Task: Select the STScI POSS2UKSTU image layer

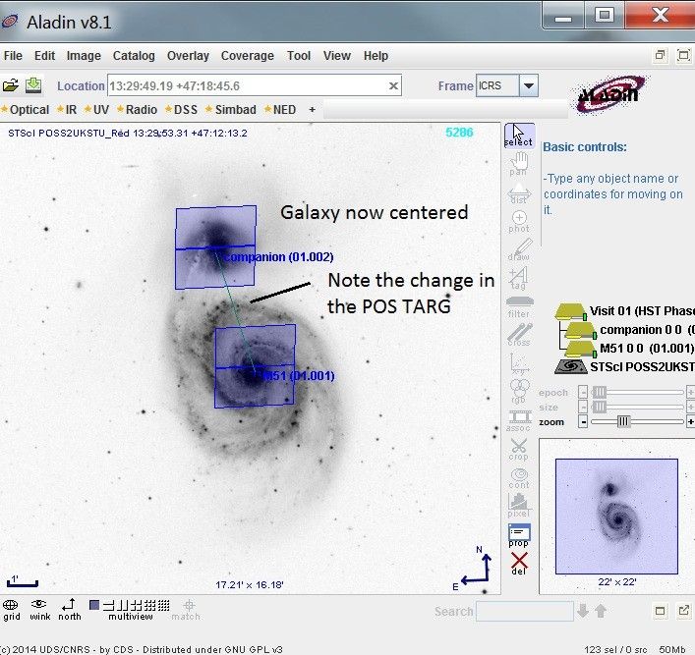Action: [624, 366]
